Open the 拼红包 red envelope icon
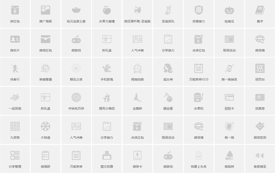The image size is (275, 173). [x=15, y=10]
